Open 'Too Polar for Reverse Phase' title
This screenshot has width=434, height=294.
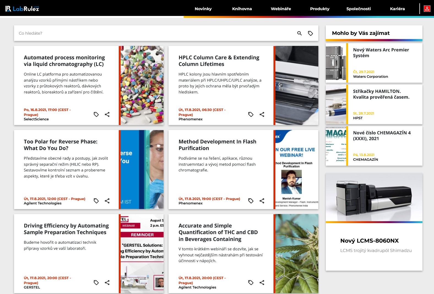[x=61, y=145]
